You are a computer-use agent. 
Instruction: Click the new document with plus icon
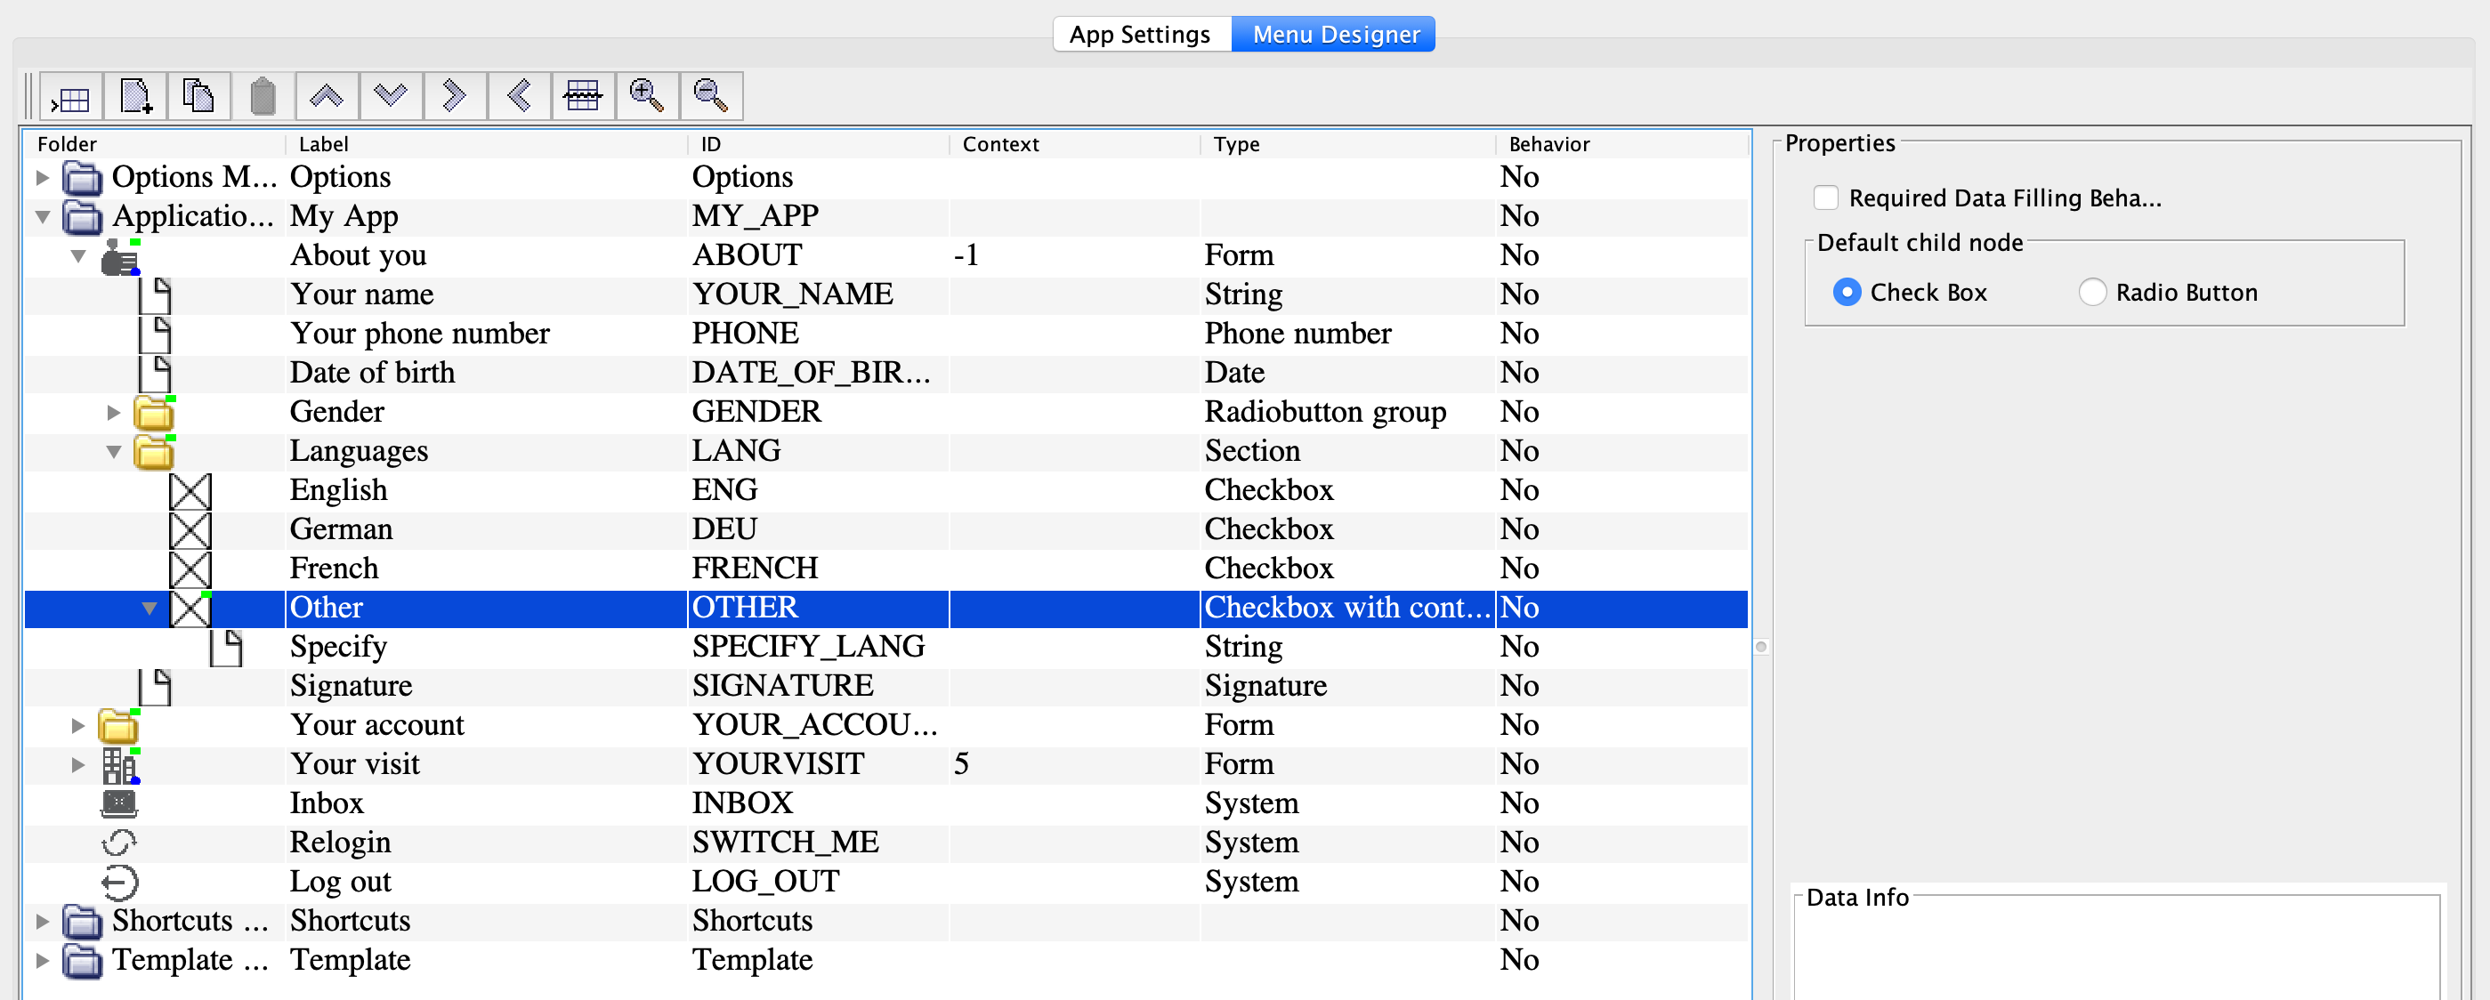(135, 97)
